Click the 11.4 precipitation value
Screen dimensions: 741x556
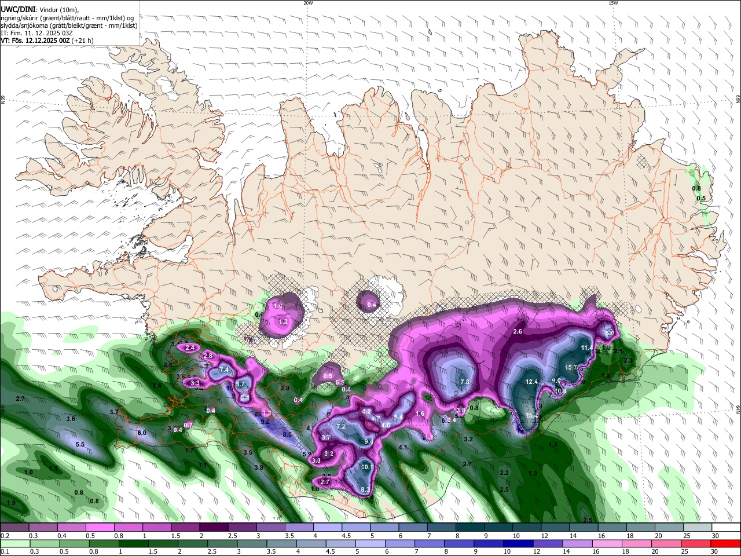pyautogui.click(x=587, y=348)
